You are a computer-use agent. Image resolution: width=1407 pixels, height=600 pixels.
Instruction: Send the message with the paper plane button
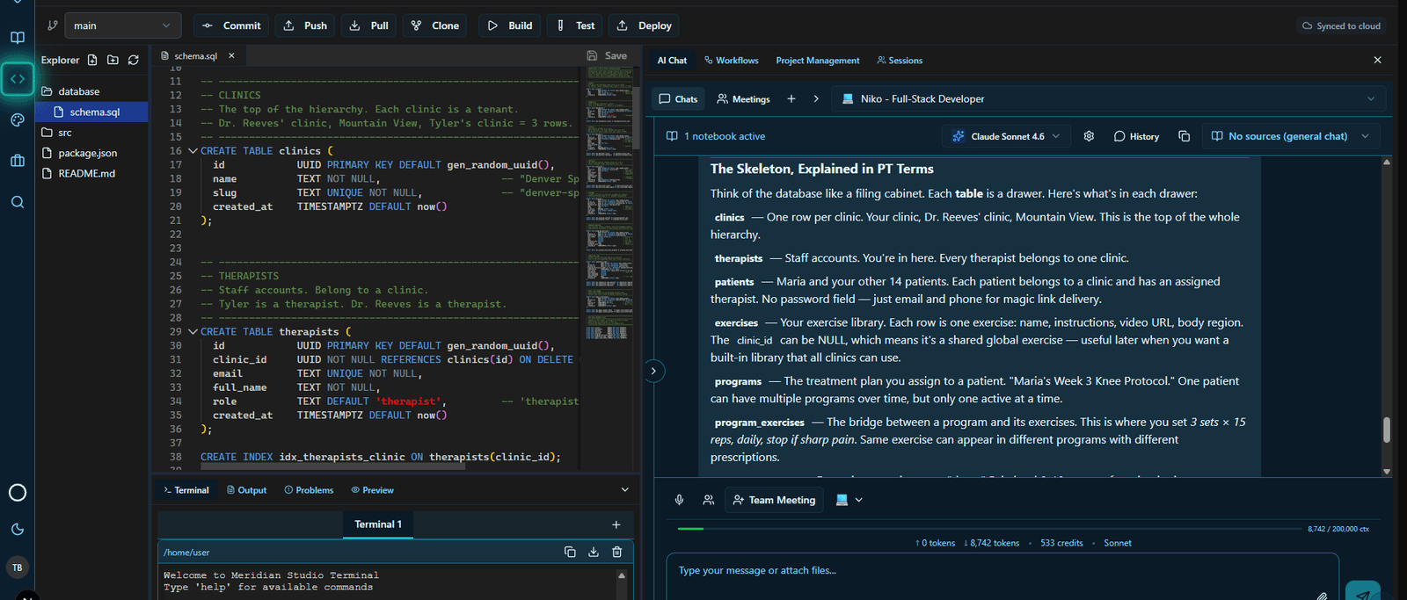pyautogui.click(x=1362, y=592)
